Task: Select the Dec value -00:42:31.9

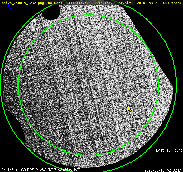Action: 104,3
